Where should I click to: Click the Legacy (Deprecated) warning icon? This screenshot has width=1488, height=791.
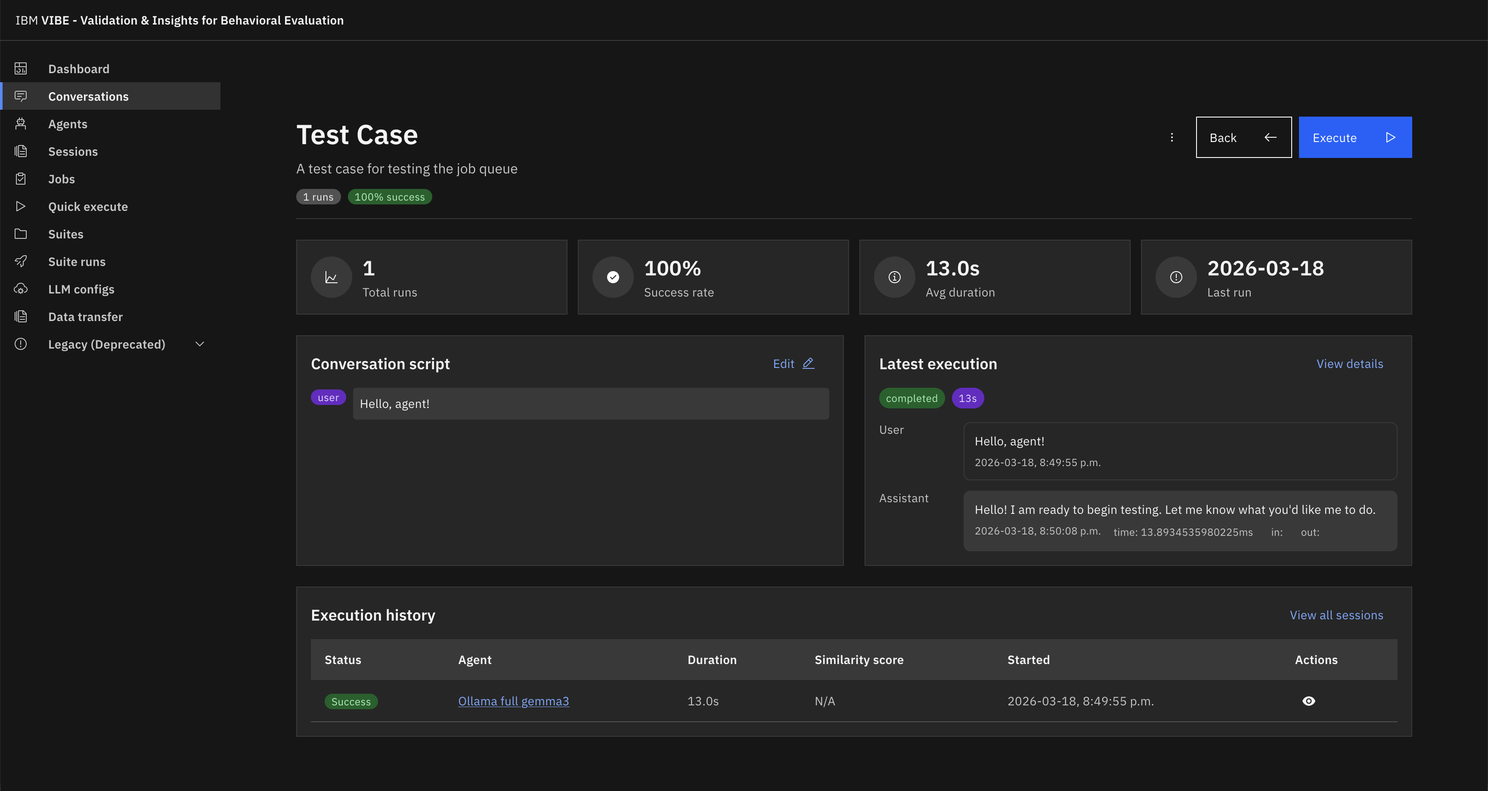coord(21,344)
